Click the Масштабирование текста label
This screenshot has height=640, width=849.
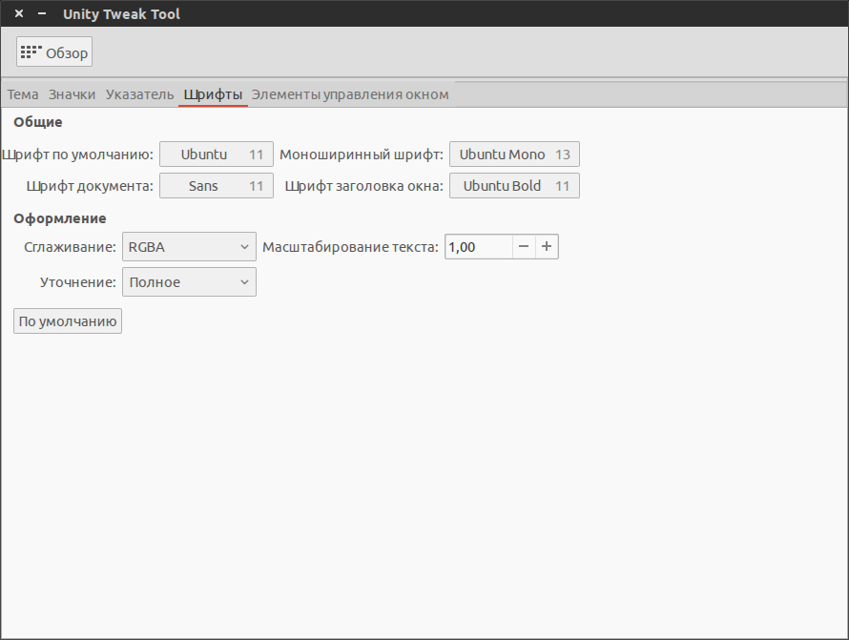coord(350,247)
